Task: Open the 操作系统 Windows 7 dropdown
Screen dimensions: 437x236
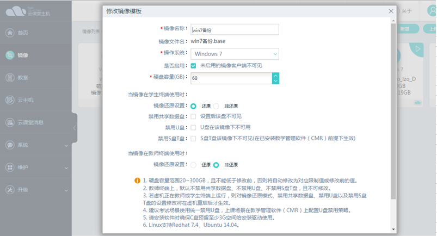Action: [x=234, y=54]
